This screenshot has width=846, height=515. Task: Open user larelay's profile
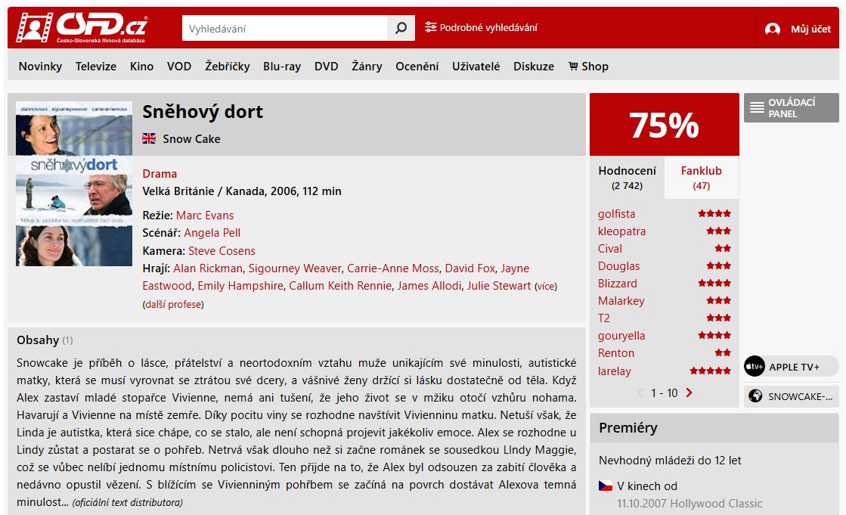(614, 371)
